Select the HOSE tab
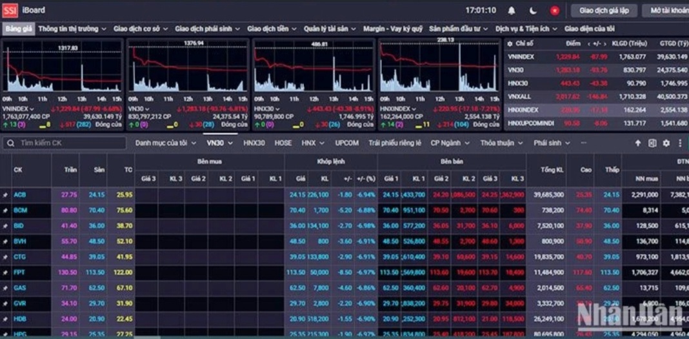Image resolution: width=689 pixels, height=339 pixels. click(283, 143)
